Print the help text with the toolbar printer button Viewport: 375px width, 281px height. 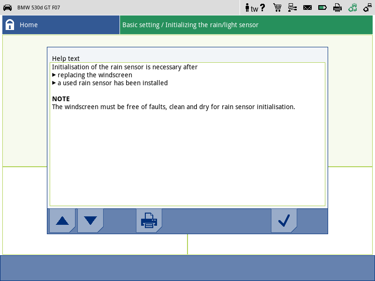[x=149, y=220]
